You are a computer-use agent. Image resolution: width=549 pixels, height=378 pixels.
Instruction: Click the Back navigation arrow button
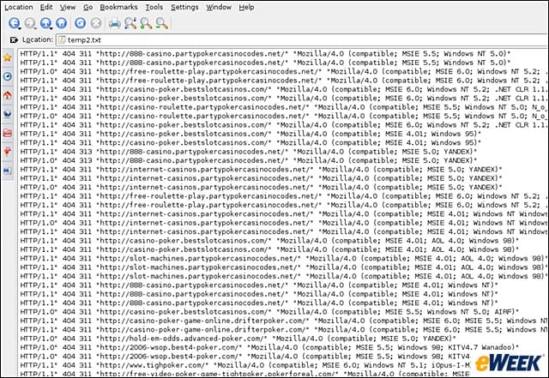point(14,23)
